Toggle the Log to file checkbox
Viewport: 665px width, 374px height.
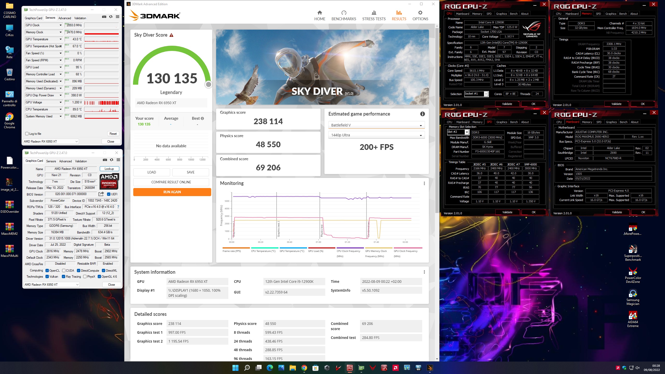(x=27, y=134)
